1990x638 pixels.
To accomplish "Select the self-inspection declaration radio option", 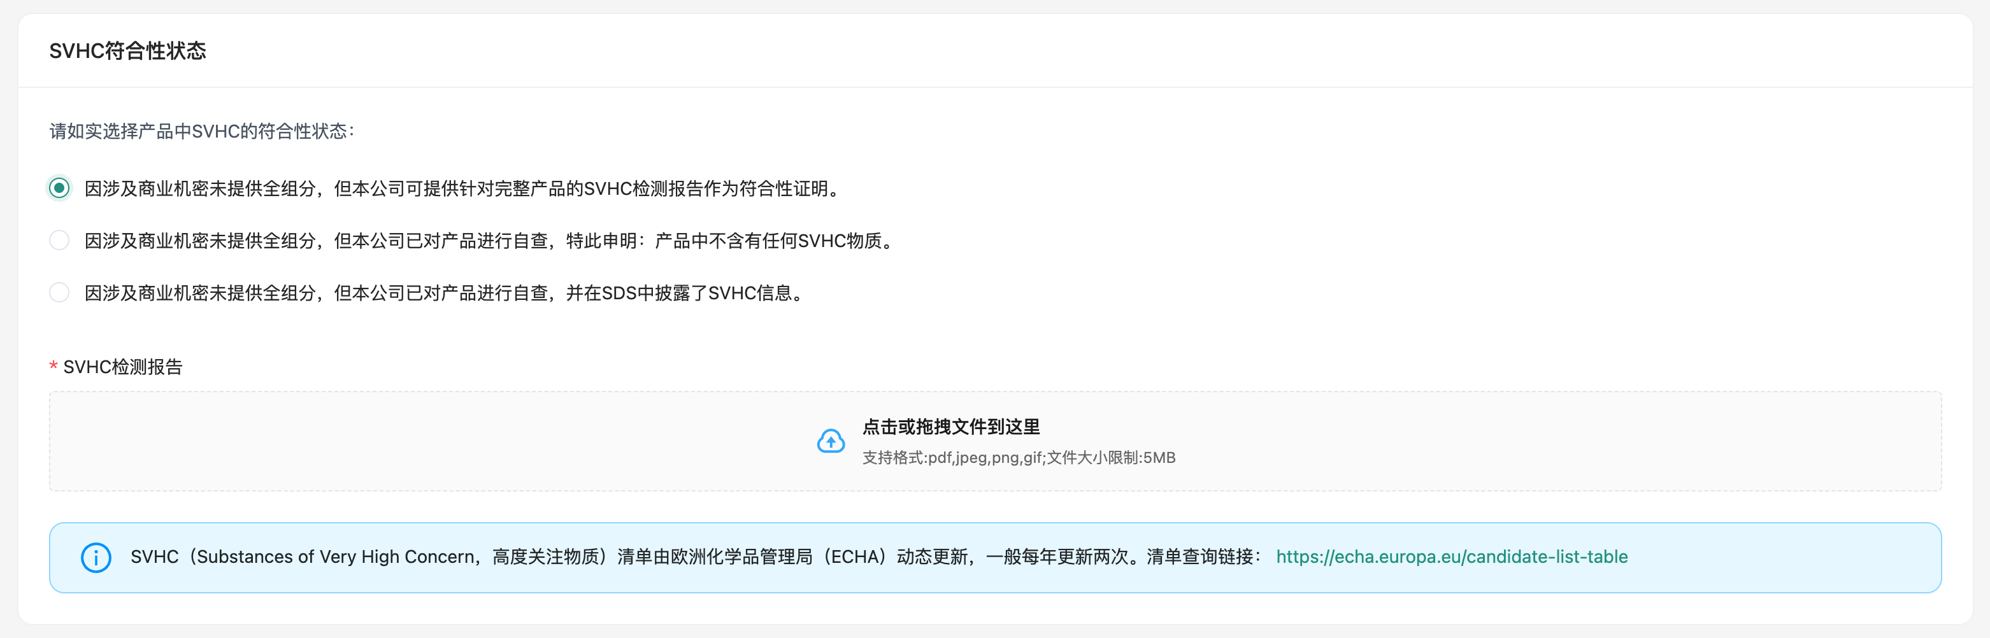I will tap(59, 240).
